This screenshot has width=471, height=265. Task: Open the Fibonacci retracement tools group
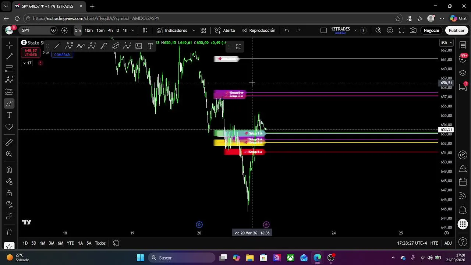pos(9,68)
